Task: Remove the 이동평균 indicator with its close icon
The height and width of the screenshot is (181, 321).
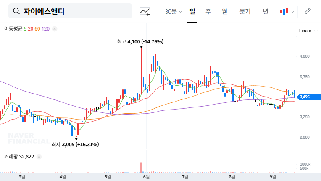Action: (55, 29)
